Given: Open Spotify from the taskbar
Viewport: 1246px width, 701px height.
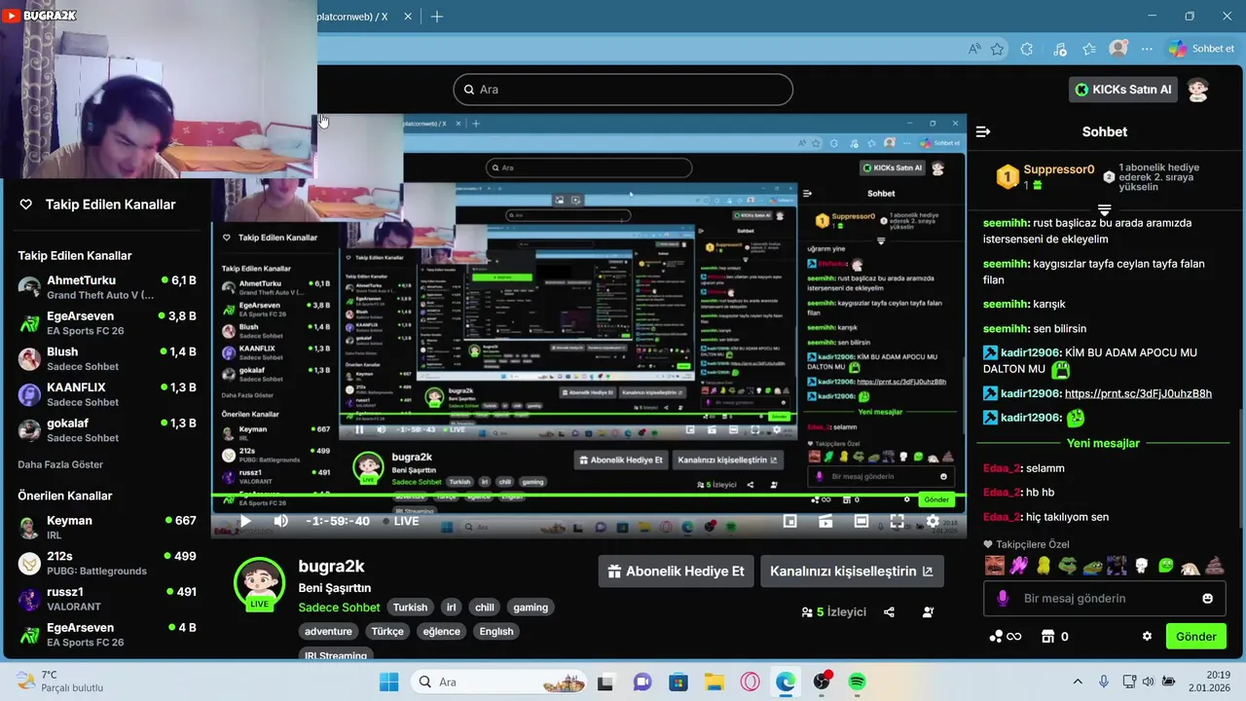Looking at the screenshot, I should pyautogui.click(x=858, y=682).
